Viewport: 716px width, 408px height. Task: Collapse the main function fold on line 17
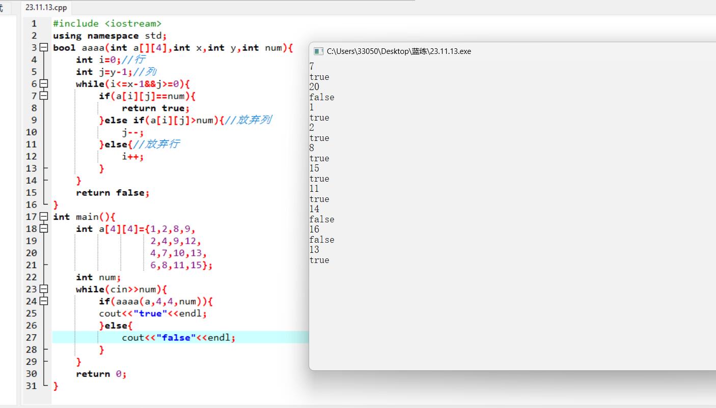coord(43,217)
